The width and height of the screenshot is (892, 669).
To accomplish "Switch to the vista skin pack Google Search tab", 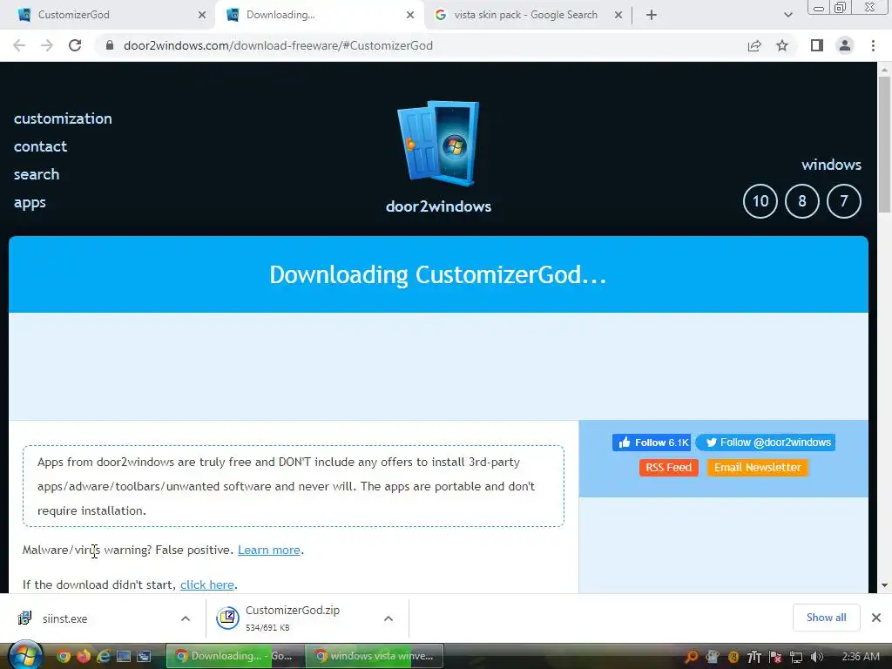I will pyautogui.click(x=525, y=15).
